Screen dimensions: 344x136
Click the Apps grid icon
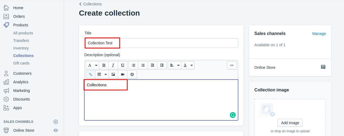(x=6, y=108)
